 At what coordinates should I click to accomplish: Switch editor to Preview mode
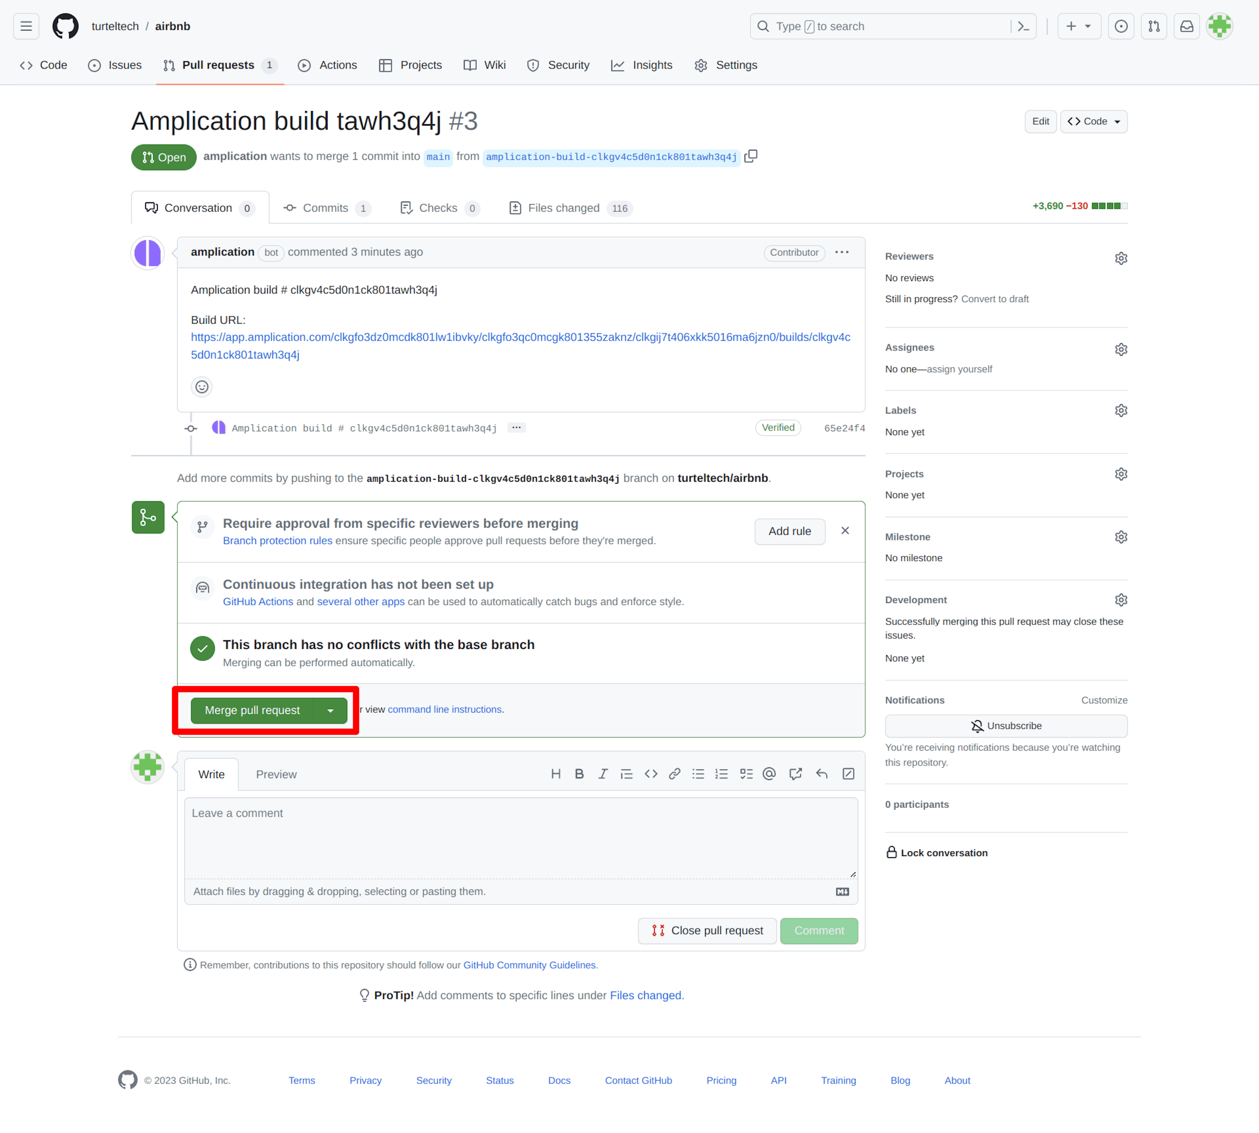[276, 774]
